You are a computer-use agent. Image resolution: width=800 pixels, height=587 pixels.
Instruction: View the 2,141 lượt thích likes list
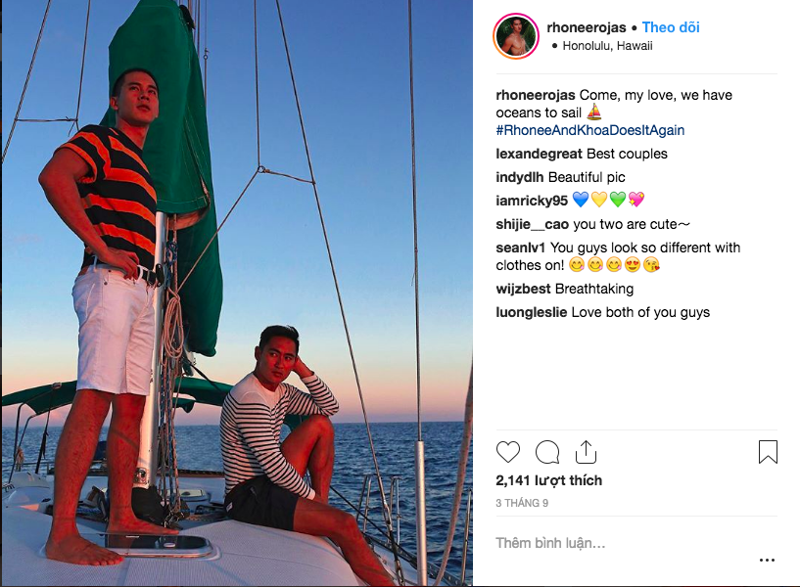(549, 480)
